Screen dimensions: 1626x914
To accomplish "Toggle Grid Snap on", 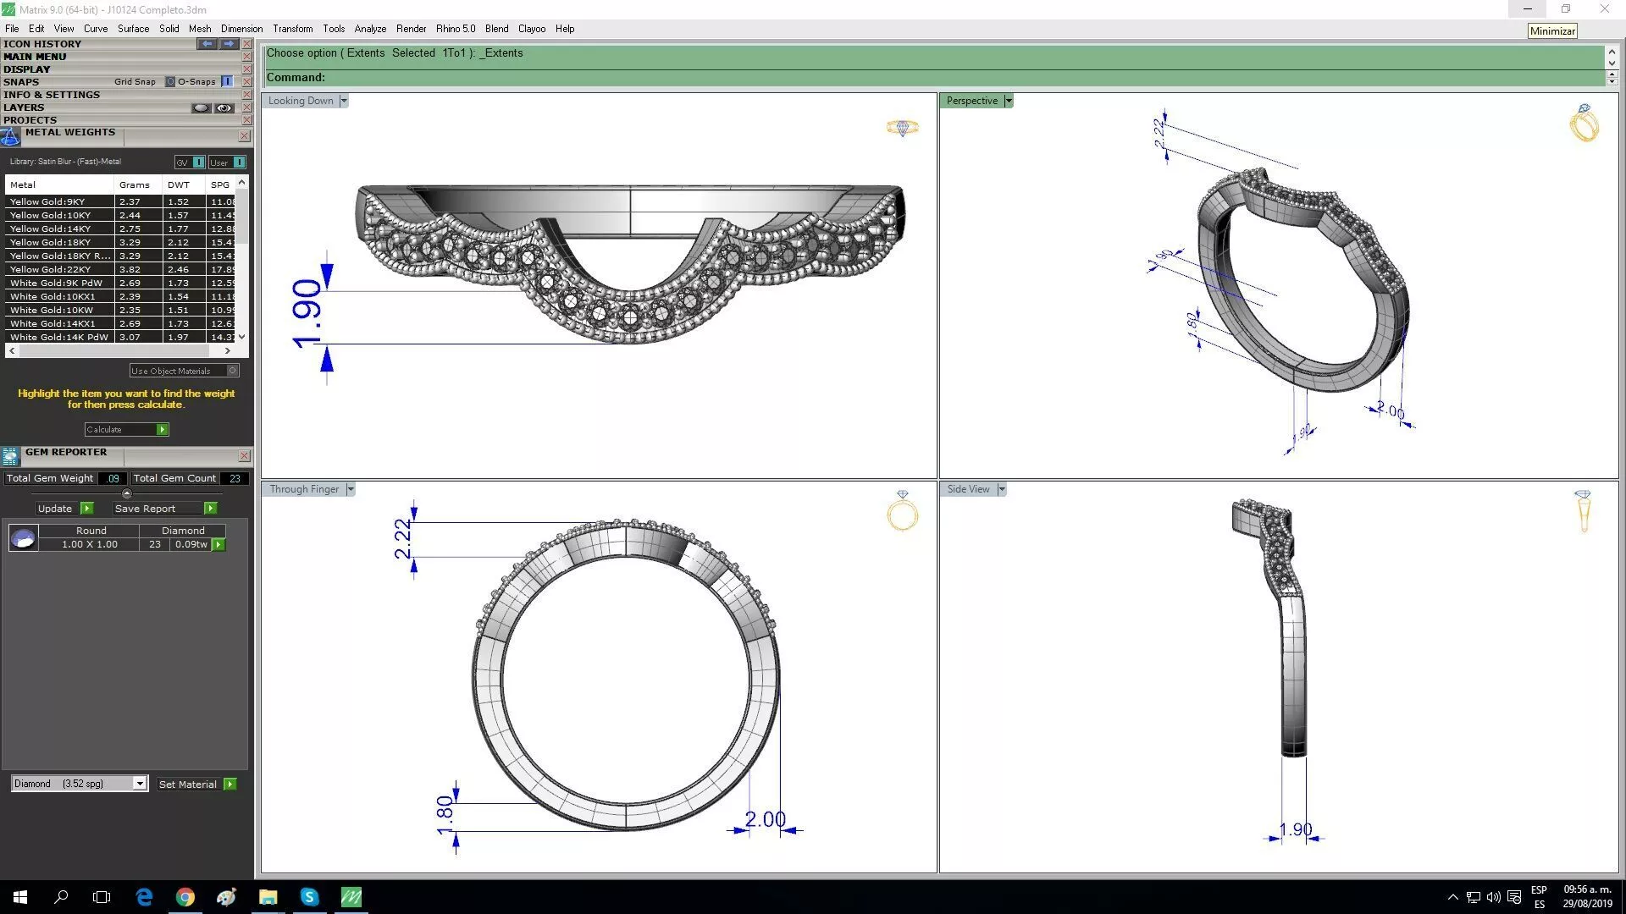I will [169, 82].
